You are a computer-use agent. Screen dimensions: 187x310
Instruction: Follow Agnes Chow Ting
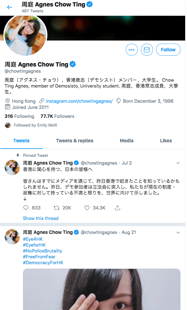(x=168, y=50)
